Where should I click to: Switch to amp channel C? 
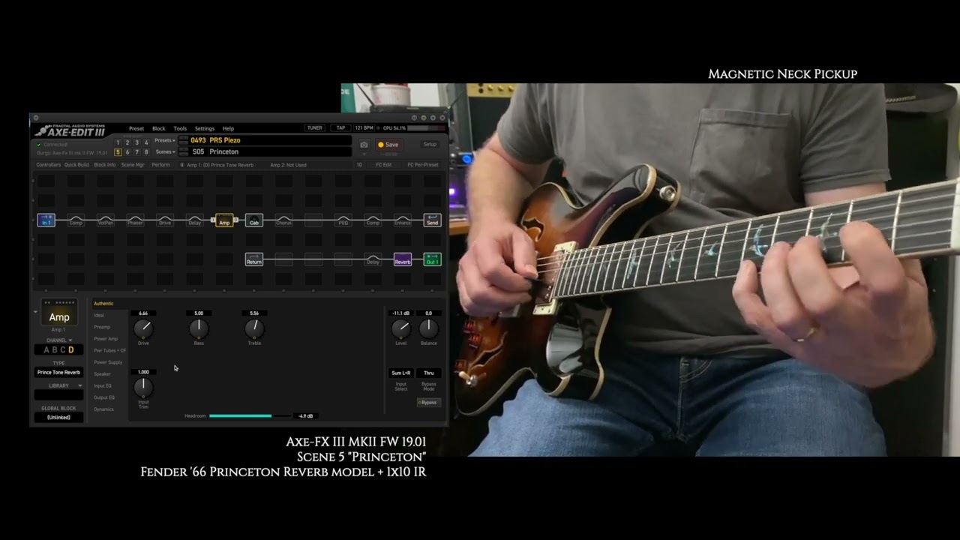point(63,350)
